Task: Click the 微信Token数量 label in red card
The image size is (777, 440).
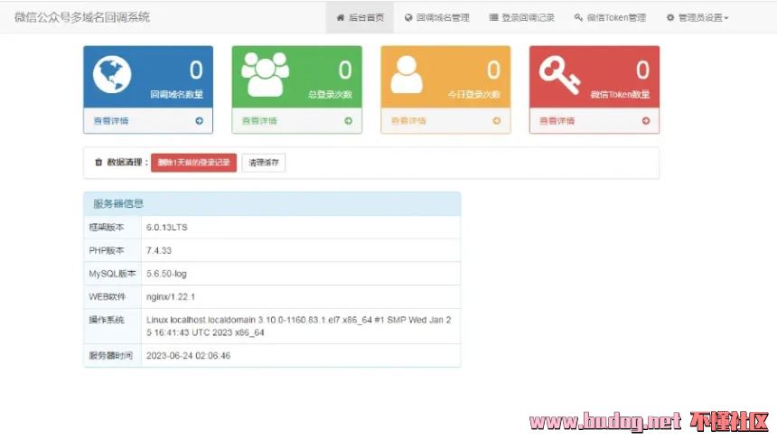Action: point(620,94)
